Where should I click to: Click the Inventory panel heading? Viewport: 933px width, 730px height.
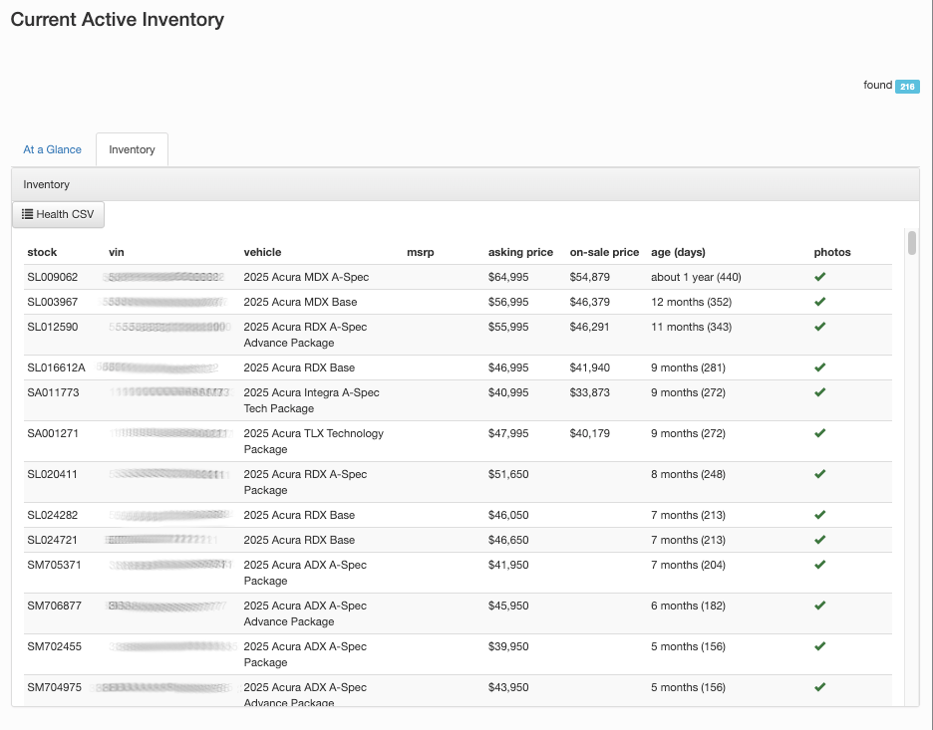[x=47, y=184]
